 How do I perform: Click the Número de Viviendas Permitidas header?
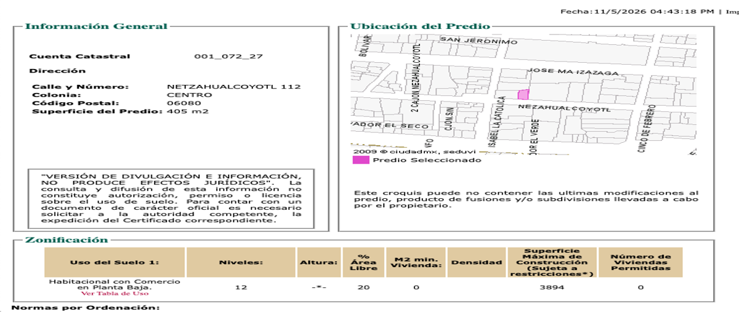point(640,262)
